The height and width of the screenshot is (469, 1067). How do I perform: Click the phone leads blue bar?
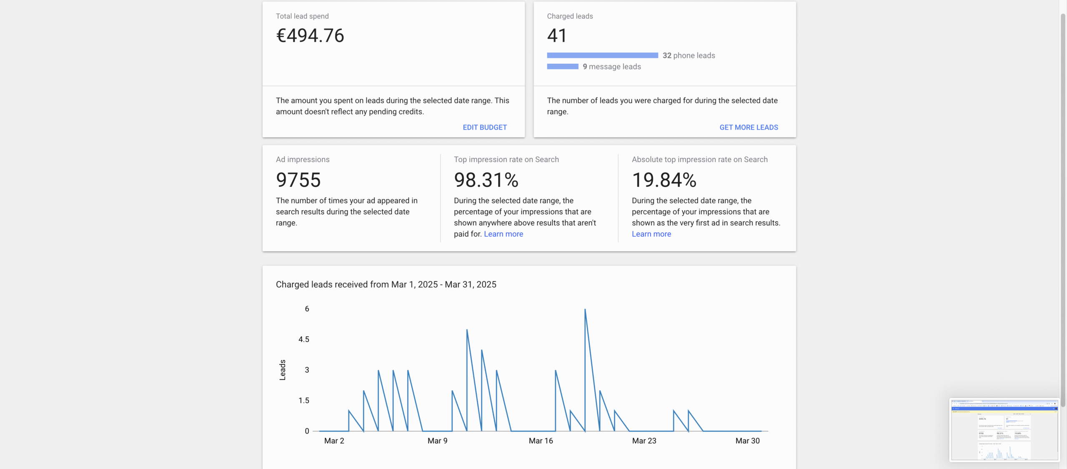pos(602,55)
